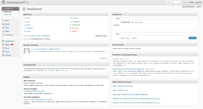Click the Change Theme button
This screenshot has height=109, width=203.
(101, 36)
